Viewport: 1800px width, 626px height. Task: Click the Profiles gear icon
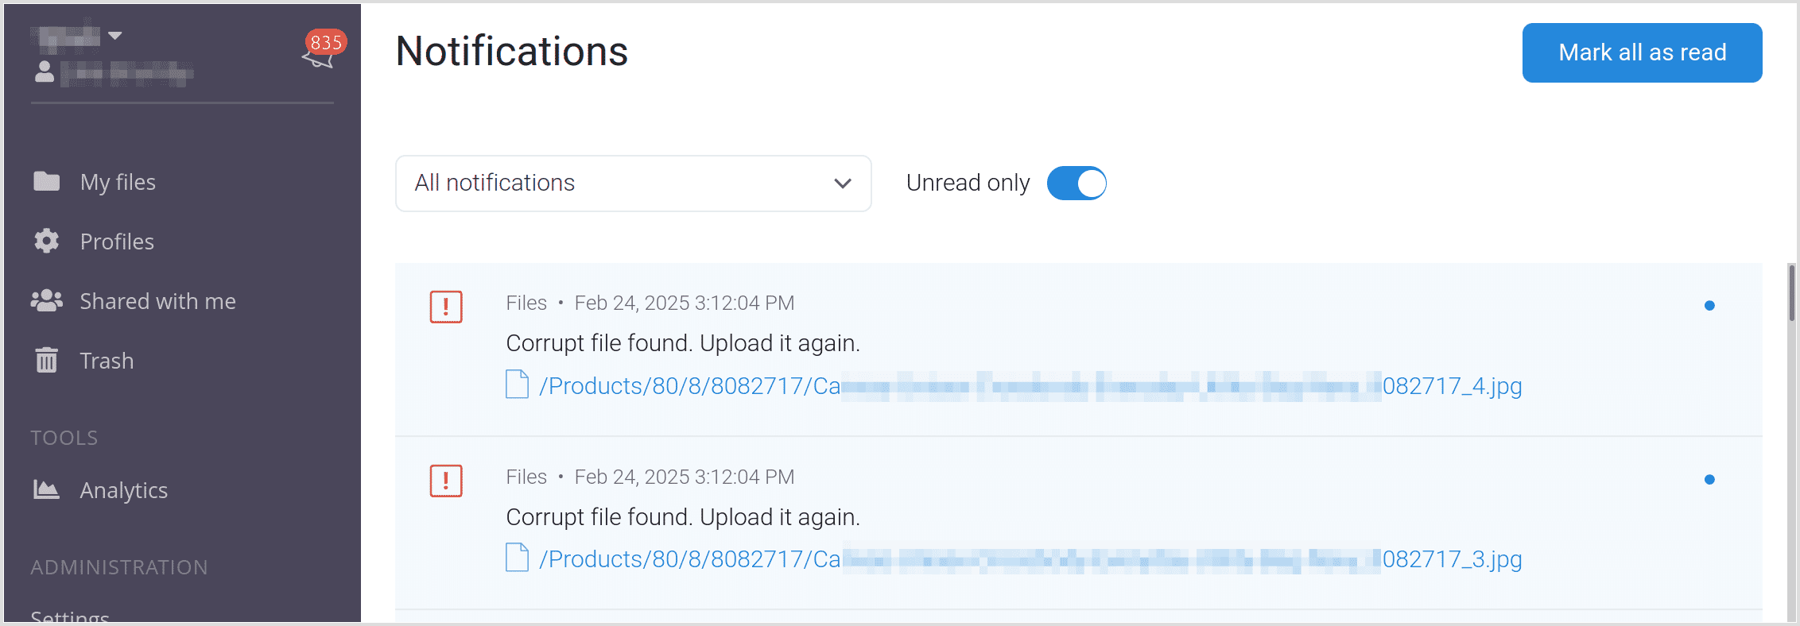(x=47, y=241)
